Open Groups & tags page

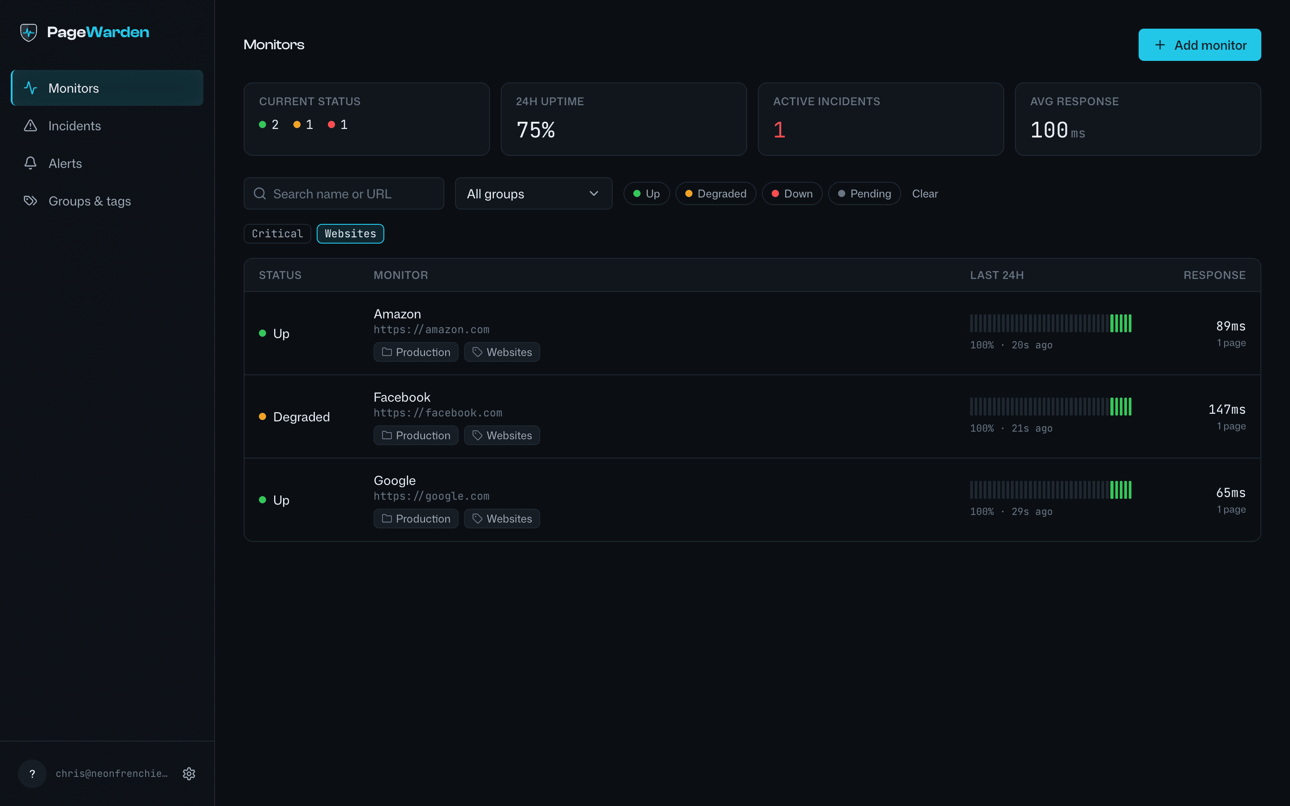point(107,201)
